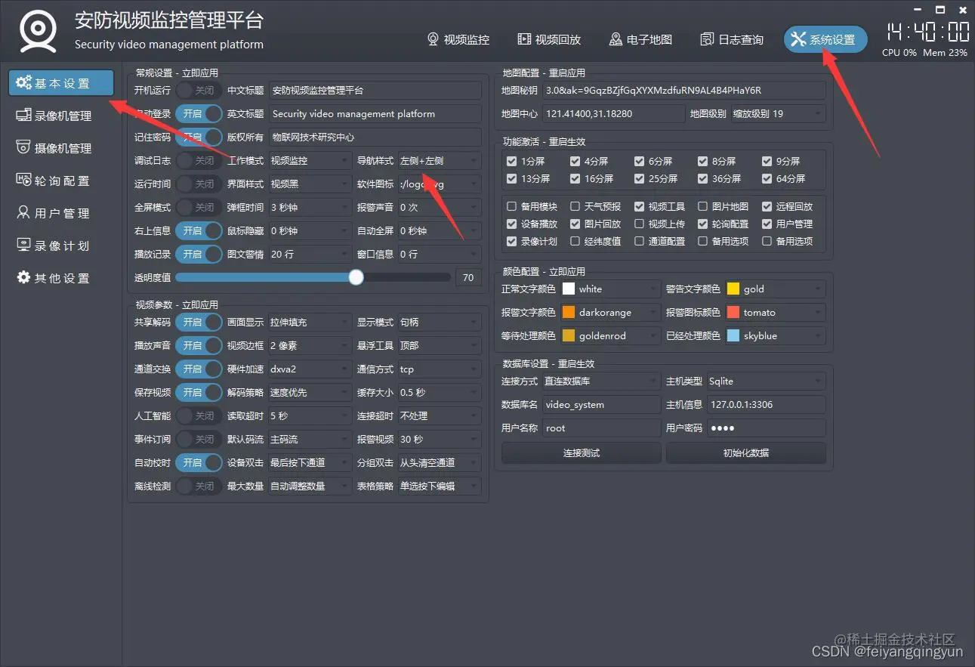Disable 右上信息 switch
Image resolution: width=975 pixels, height=667 pixels.
[x=199, y=230]
